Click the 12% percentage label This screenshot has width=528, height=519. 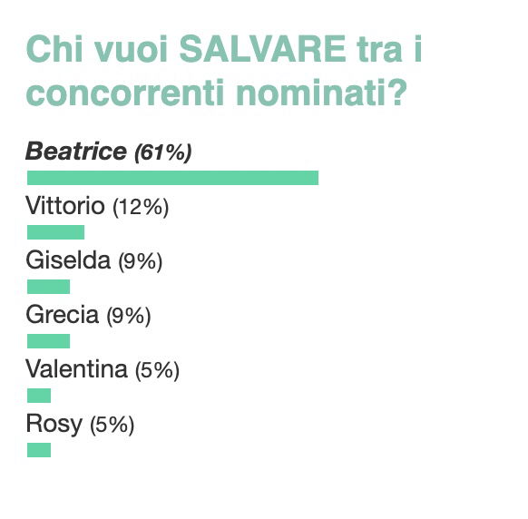click(141, 207)
